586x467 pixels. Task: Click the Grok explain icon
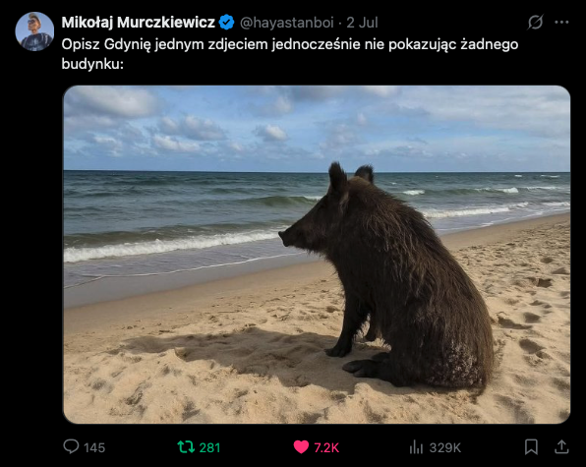click(535, 22)
